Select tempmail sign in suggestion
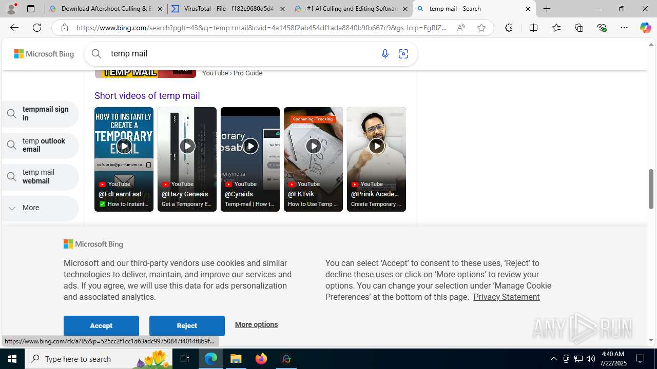This screenshot has width=657, height=369. pyautogui.click(x=41, y=114)
